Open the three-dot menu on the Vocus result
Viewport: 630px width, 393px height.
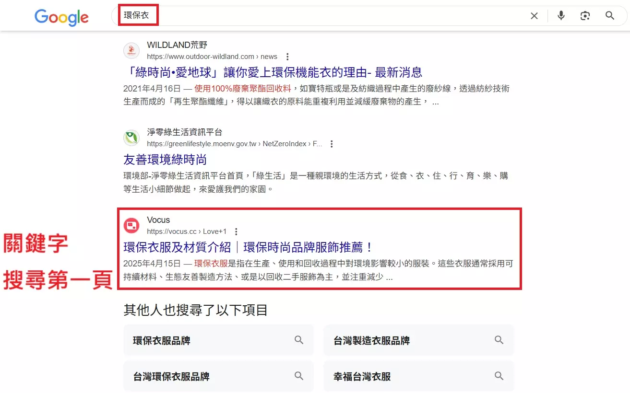(236, 231)
